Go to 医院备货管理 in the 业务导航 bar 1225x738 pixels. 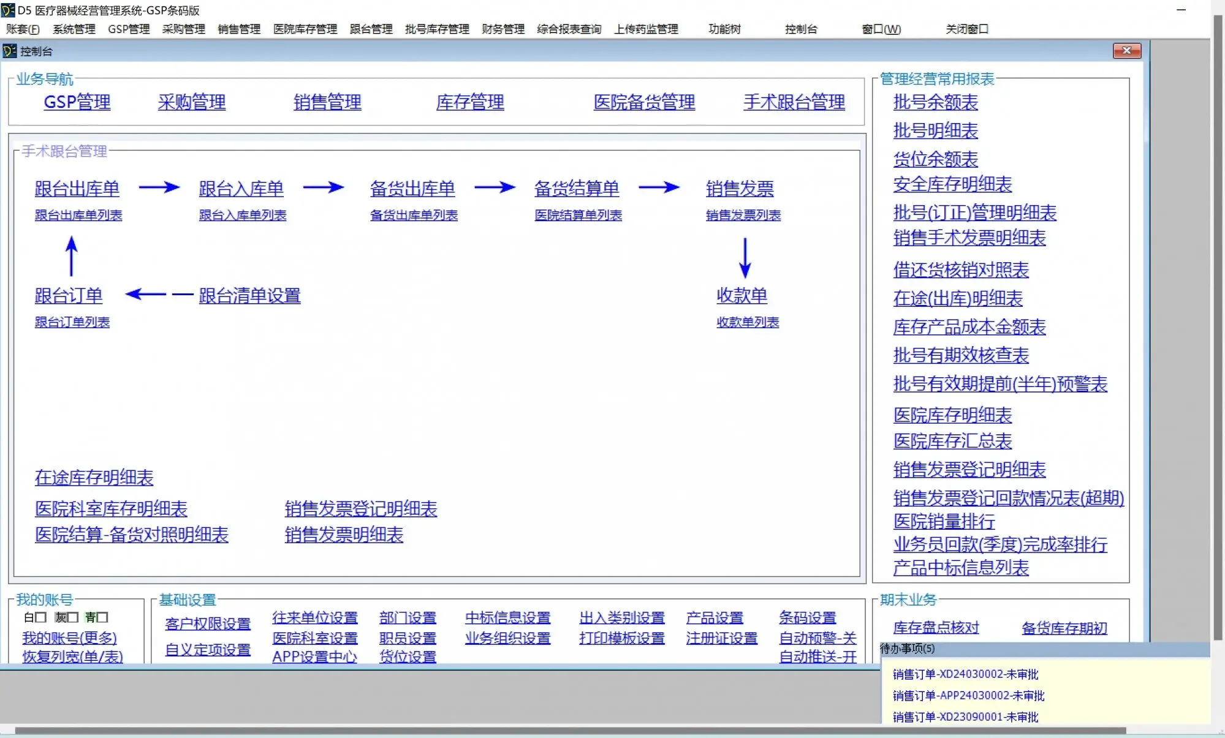click(x=644, y=102)
